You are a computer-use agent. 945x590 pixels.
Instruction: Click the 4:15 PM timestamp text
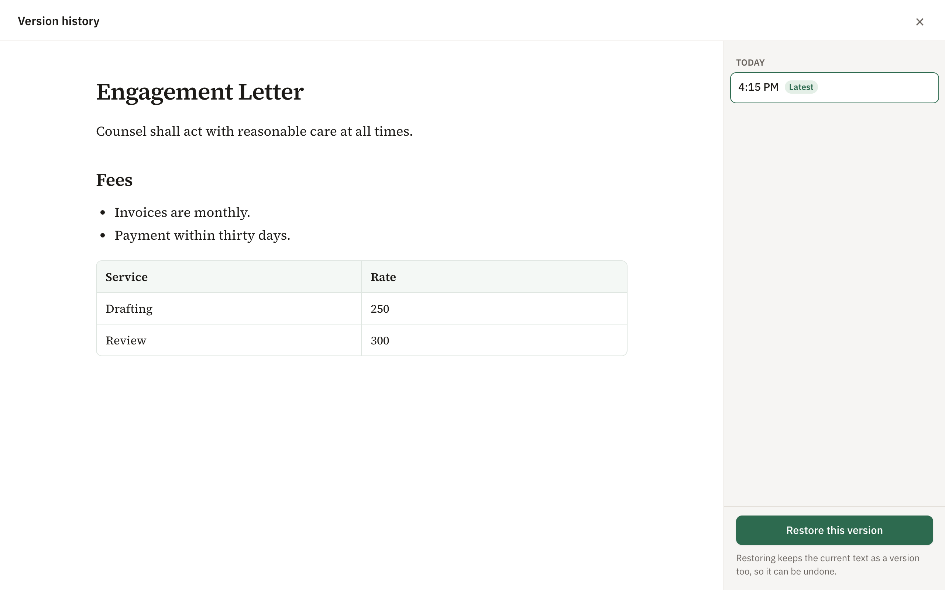point(758,87)
